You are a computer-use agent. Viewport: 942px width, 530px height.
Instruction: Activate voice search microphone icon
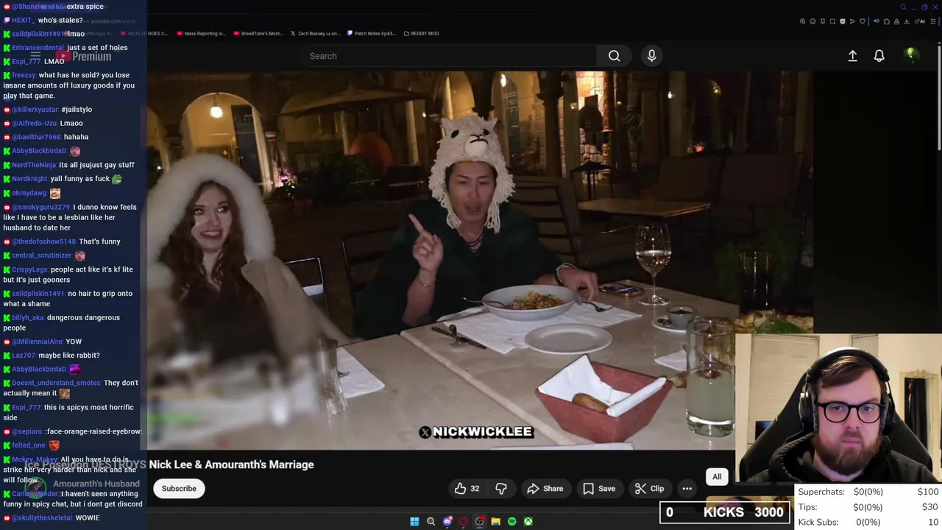651,56
